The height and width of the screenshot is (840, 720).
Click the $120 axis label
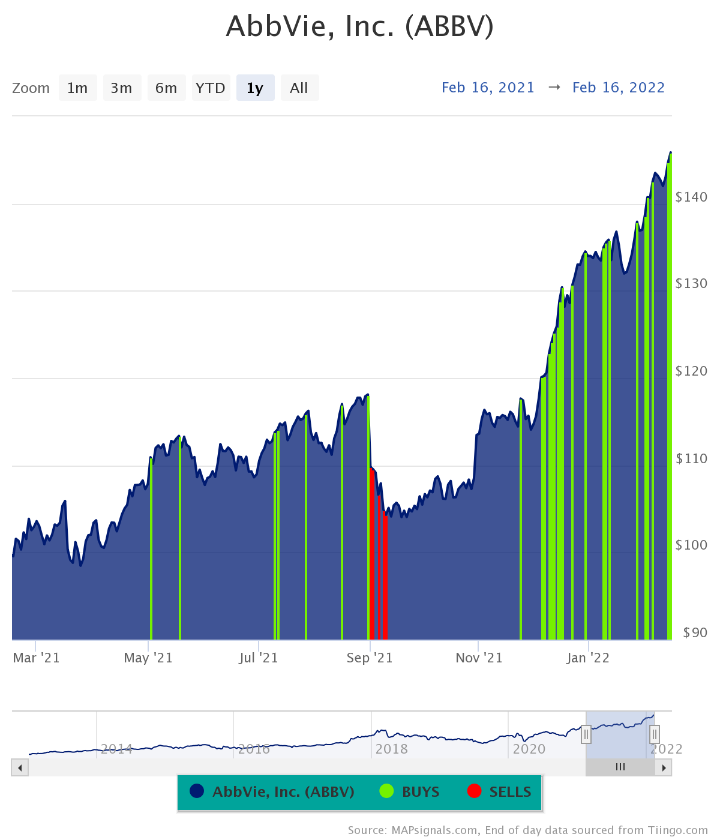click(x=691, y=371)
